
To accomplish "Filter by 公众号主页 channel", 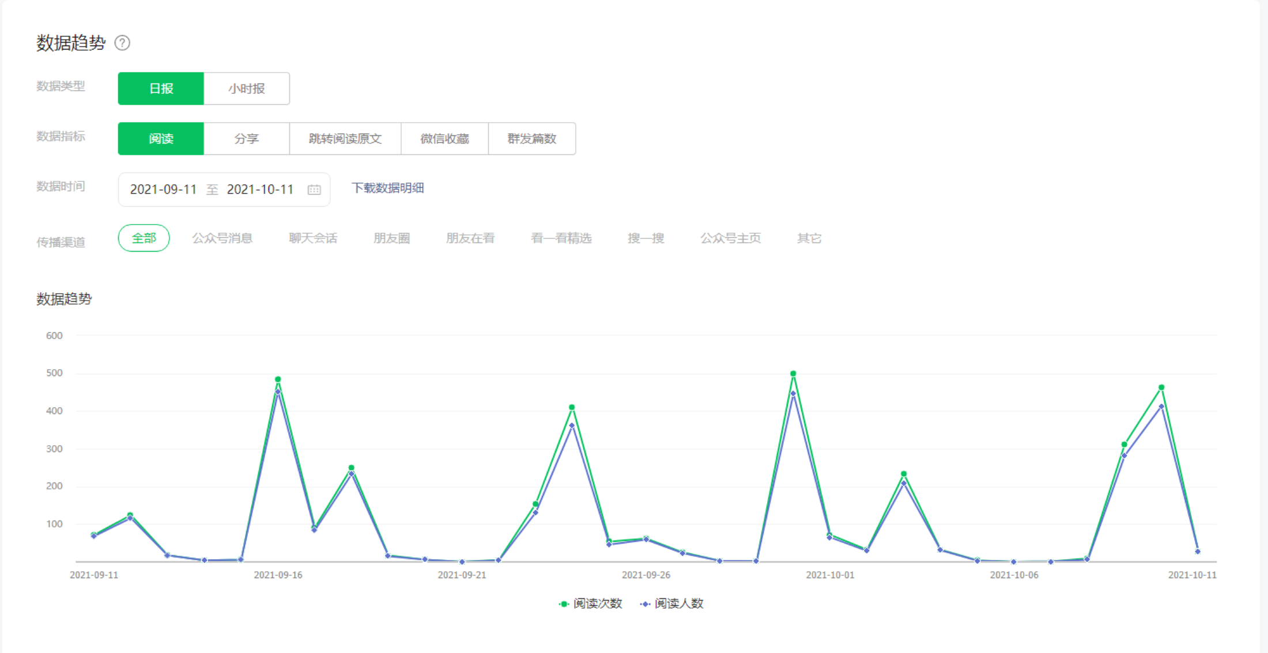I will click(x=730, y=238).
